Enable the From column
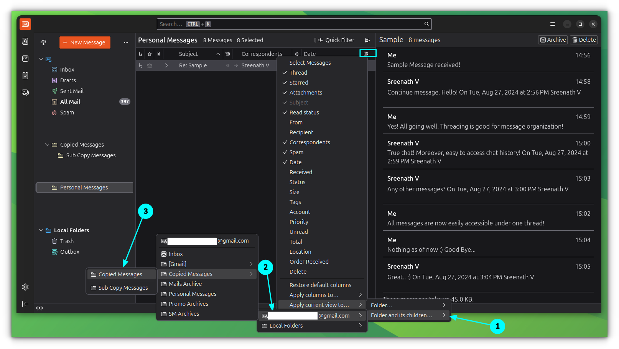Screen dimensions: 619x349 pos(296,122)
